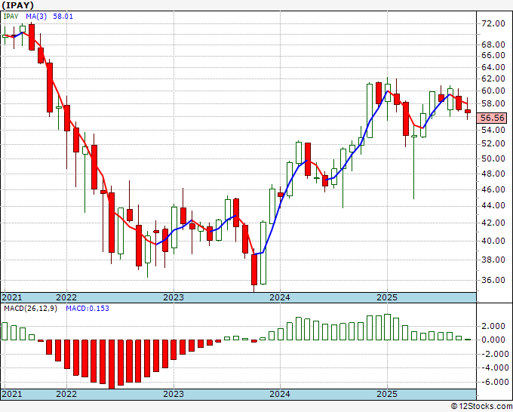
Task: Click 2024 on the MACD panel time axis
Action: [x=280, y=394]
